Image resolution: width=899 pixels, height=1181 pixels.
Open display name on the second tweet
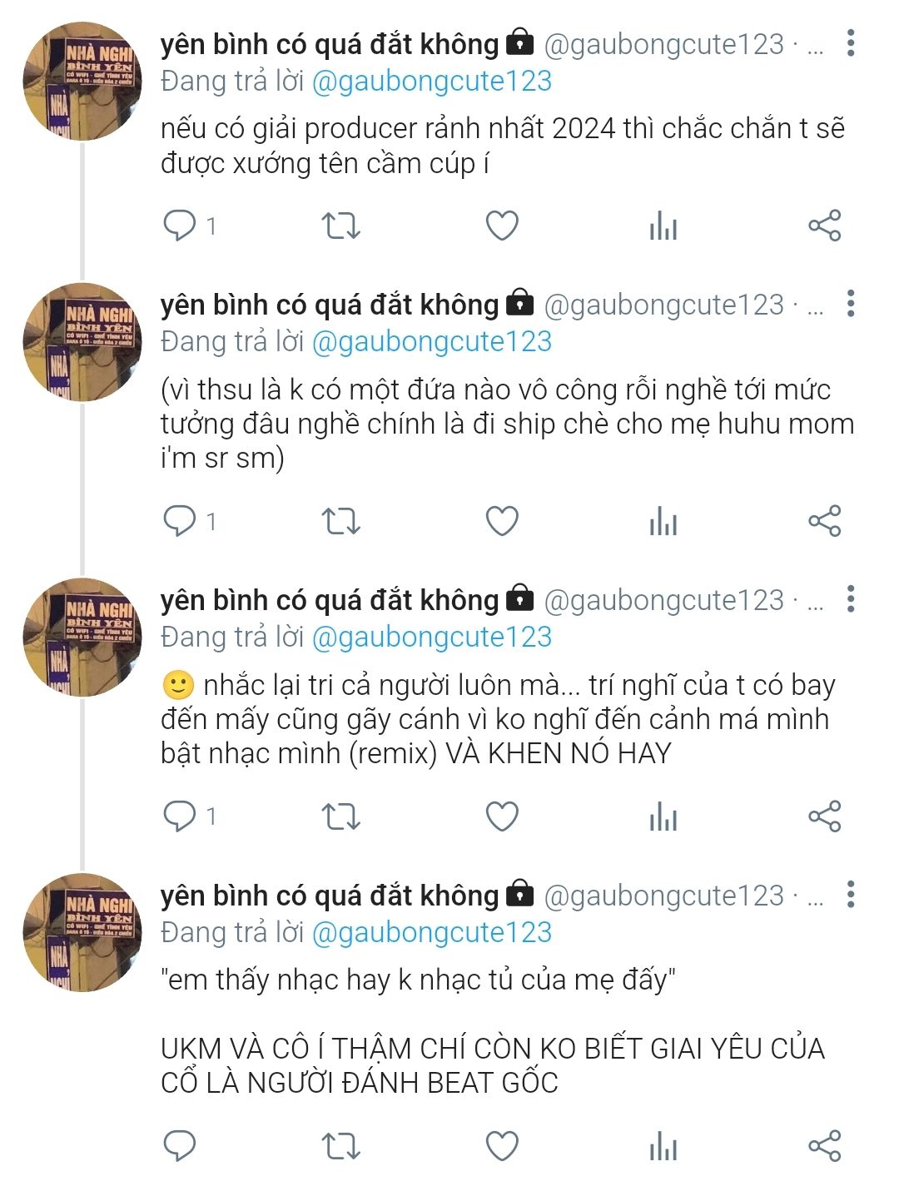pos(330,305)
